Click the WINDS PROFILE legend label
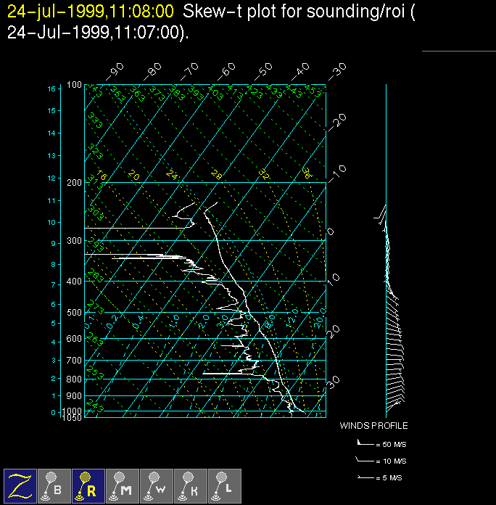Image resolution: width=496 pixels, height=505 pixels. [373, 426]
